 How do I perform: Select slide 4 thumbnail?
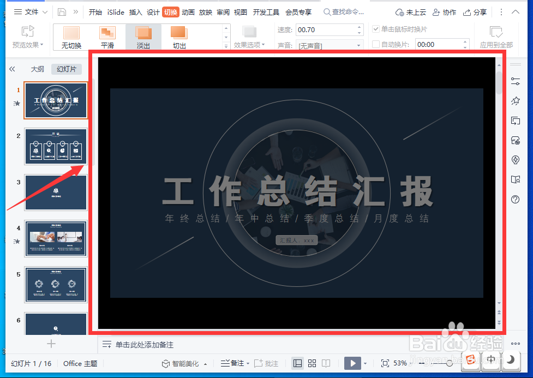pos(56,238)
